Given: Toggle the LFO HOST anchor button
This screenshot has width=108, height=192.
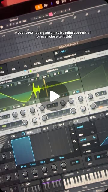Looking at the screenshot, I should coord(89,159).
